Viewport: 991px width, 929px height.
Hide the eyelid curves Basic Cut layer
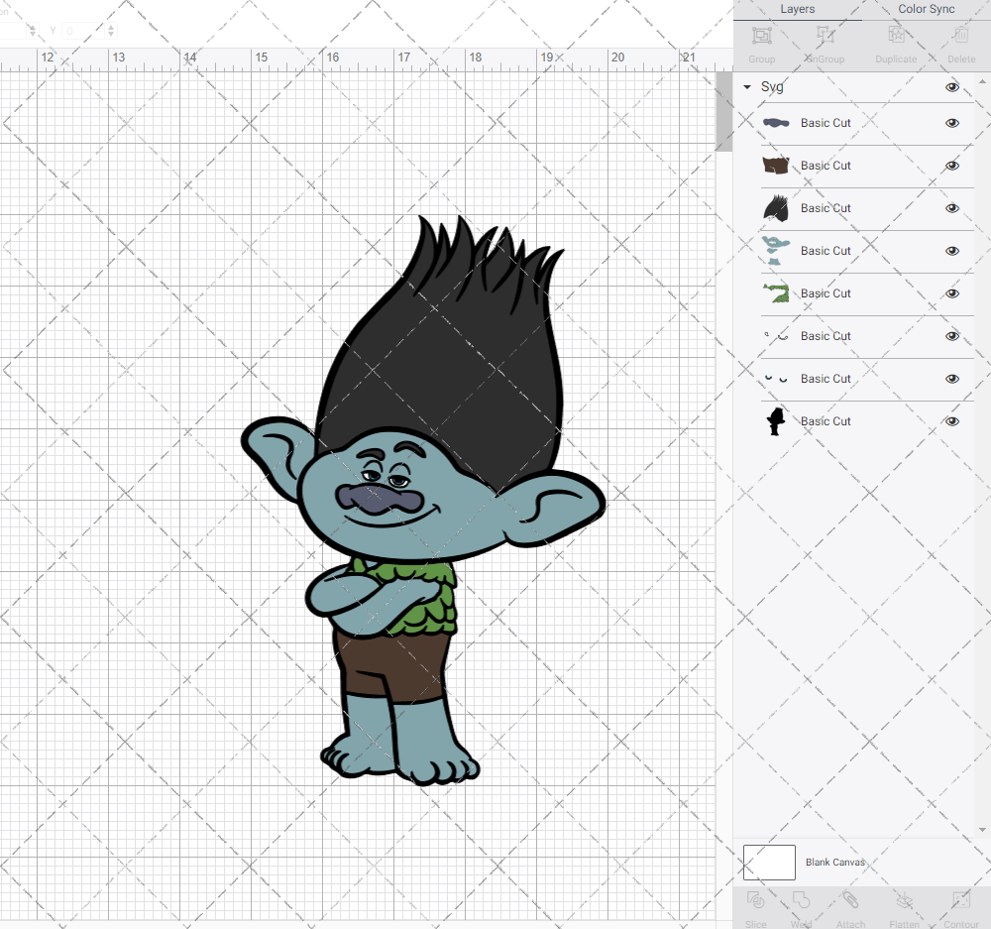click(952, 379)
